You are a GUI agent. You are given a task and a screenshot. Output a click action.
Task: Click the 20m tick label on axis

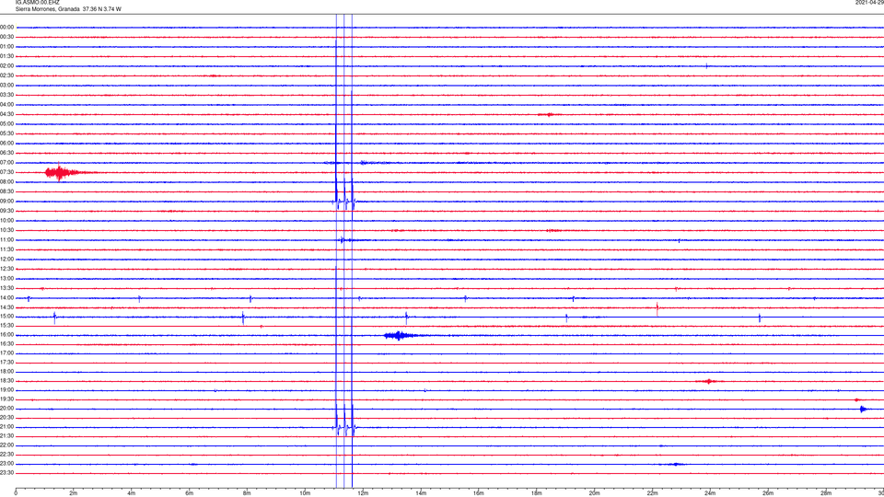pyautogui.click(x=594, y=493)
